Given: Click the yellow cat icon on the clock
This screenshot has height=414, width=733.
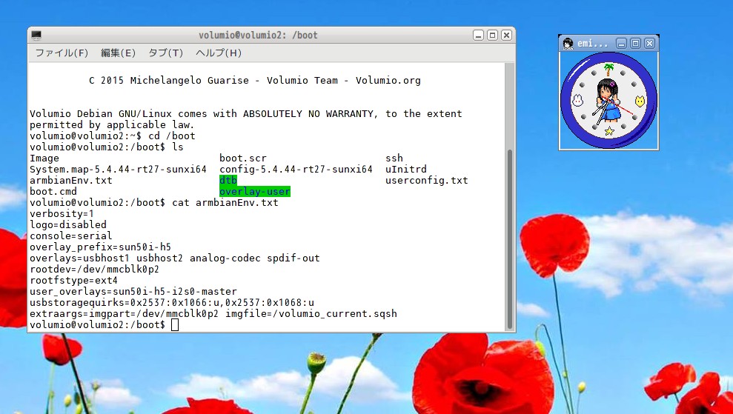Looking at the screenshot, I should point(640,101).
